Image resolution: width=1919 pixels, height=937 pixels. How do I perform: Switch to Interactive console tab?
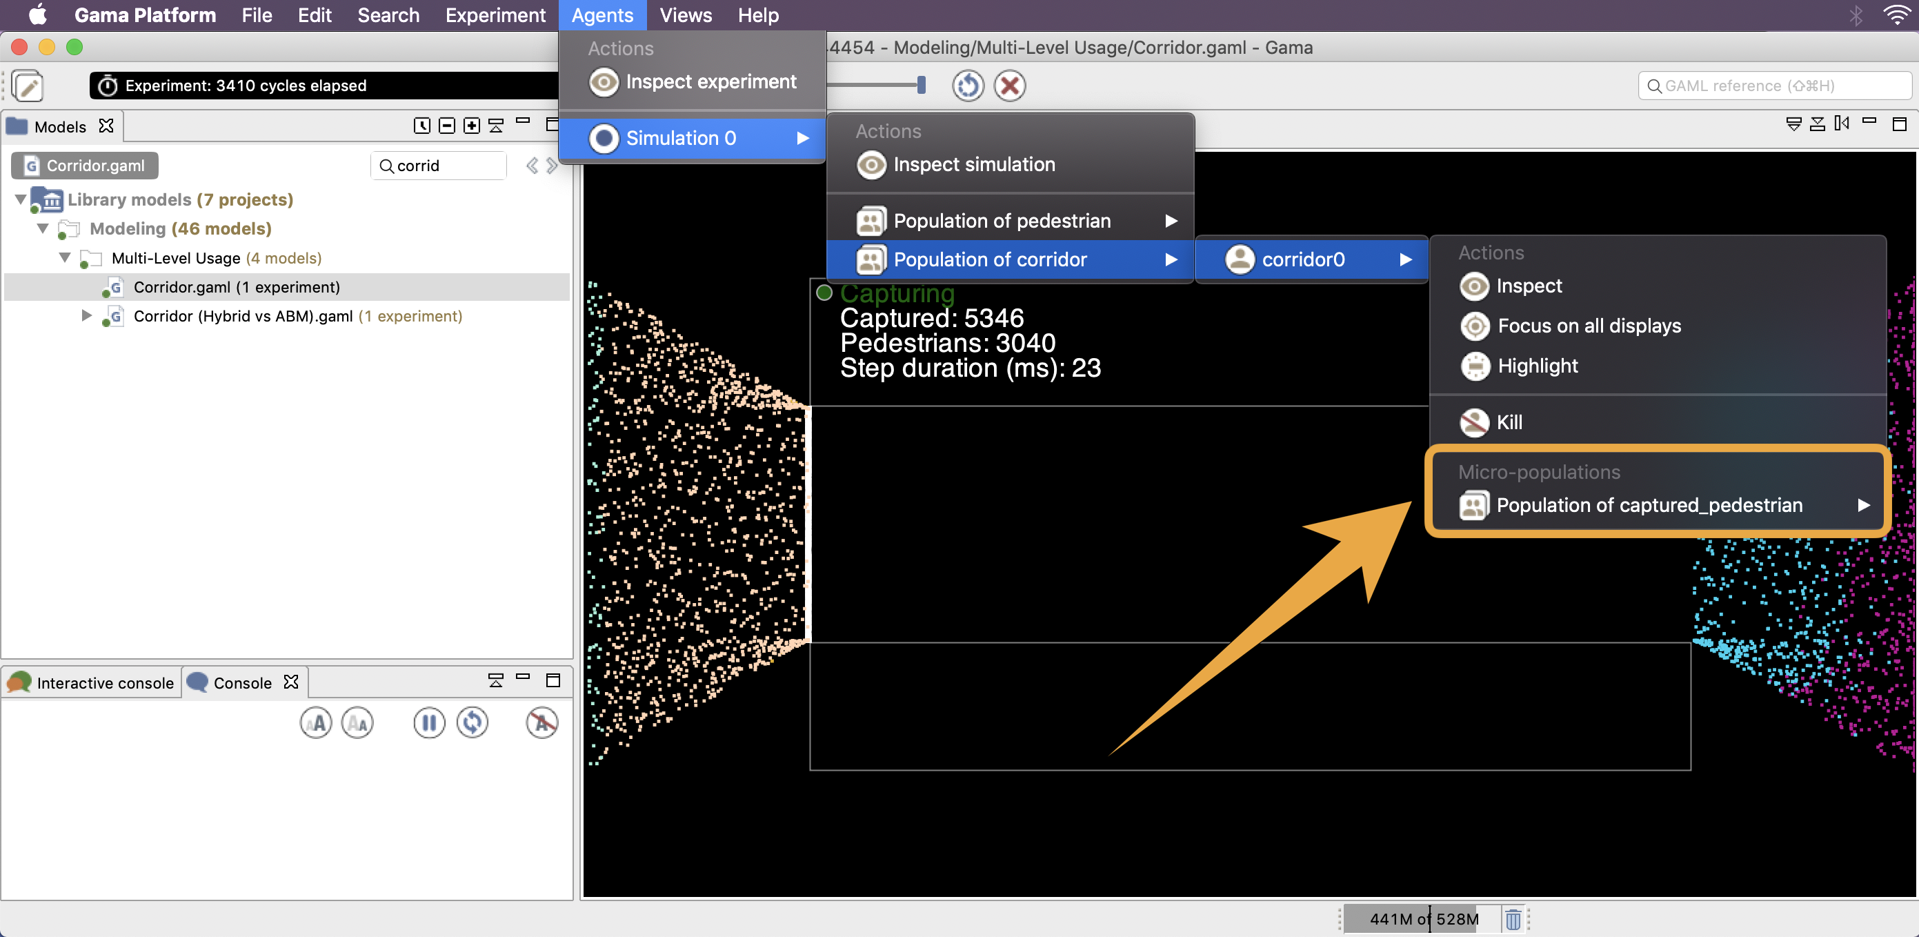click(92, 682)
